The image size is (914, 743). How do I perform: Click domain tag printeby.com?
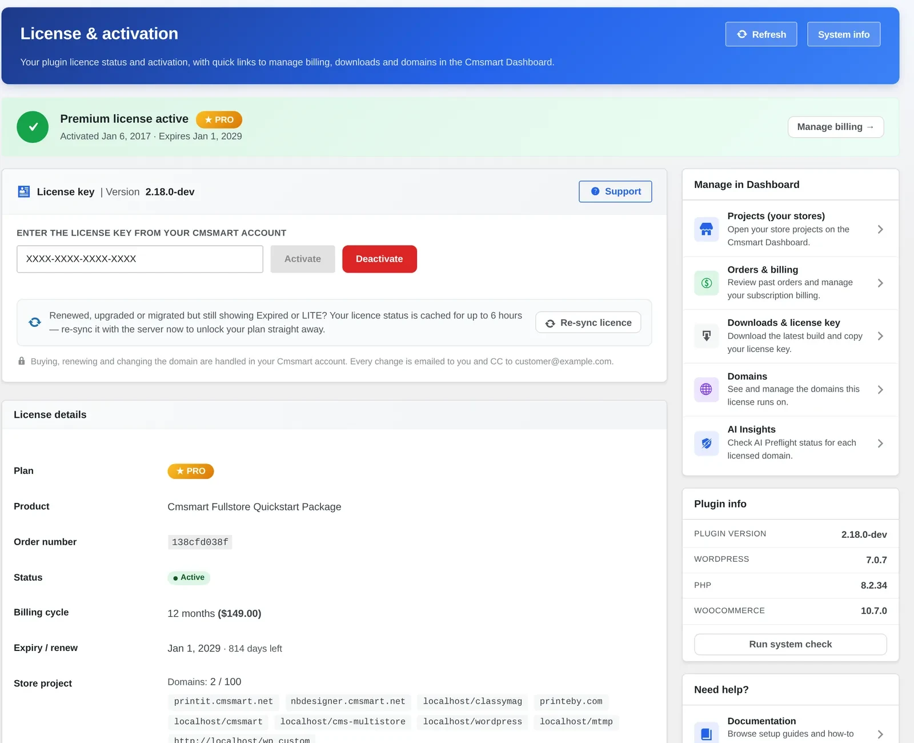tap(571, 701)
